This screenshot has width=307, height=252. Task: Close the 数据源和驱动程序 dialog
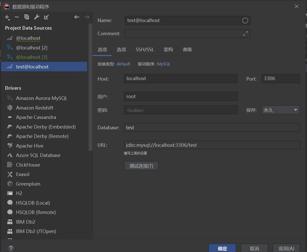pyautogui.click(x=297, y=6)
